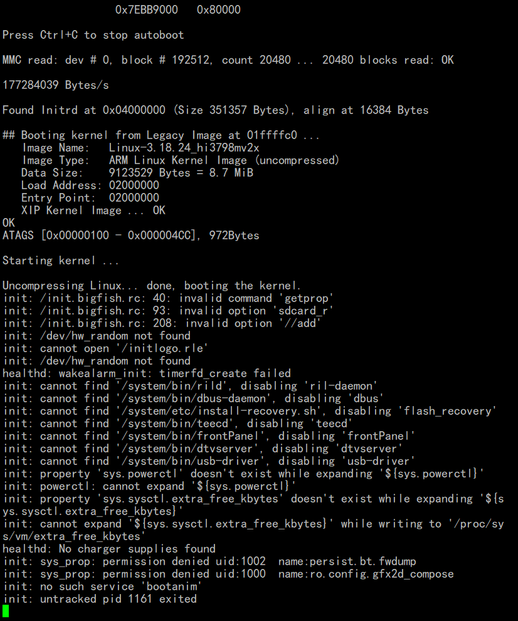
Task: Click the 'healthd: wakealarm_init: timerfd_create failed' line
Action: point(147,373)
